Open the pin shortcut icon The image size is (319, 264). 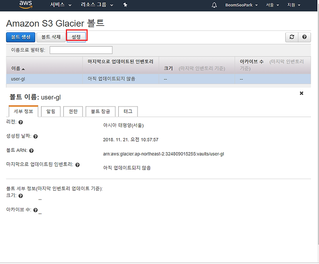coord(125,5)
